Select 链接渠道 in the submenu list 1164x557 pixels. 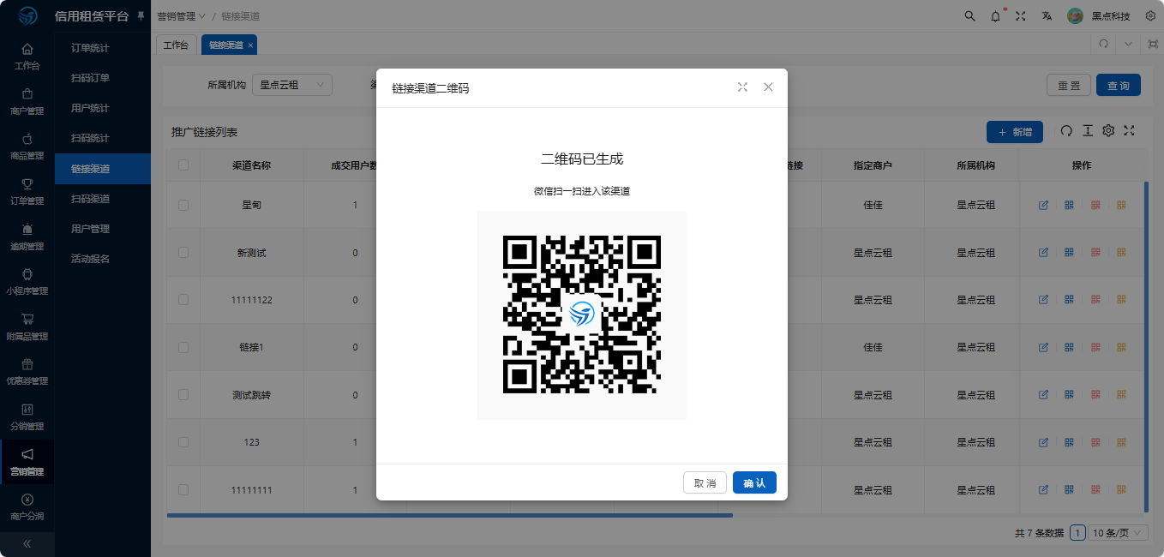(103, 169)
